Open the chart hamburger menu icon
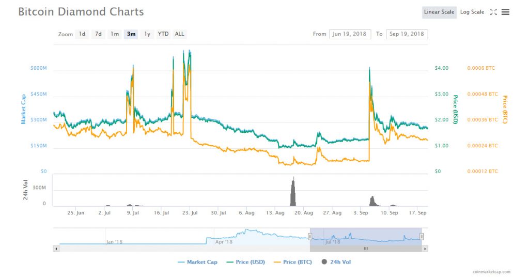This screenshot has height=278, width=529. (x=505, y=12)
